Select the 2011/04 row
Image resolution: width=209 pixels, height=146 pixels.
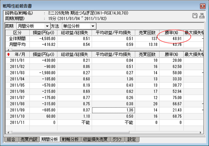pyautogui.click(x=104, y=79)
